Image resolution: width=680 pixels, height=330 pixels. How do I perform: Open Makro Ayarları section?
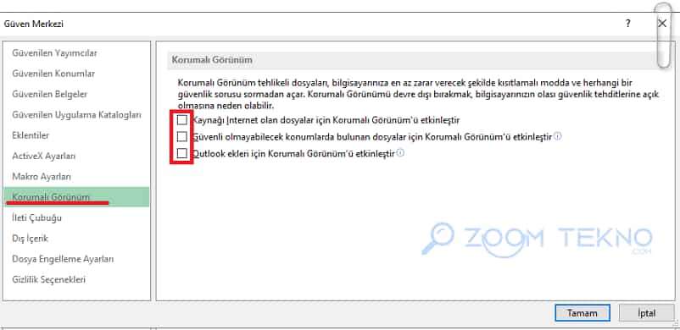42,177
